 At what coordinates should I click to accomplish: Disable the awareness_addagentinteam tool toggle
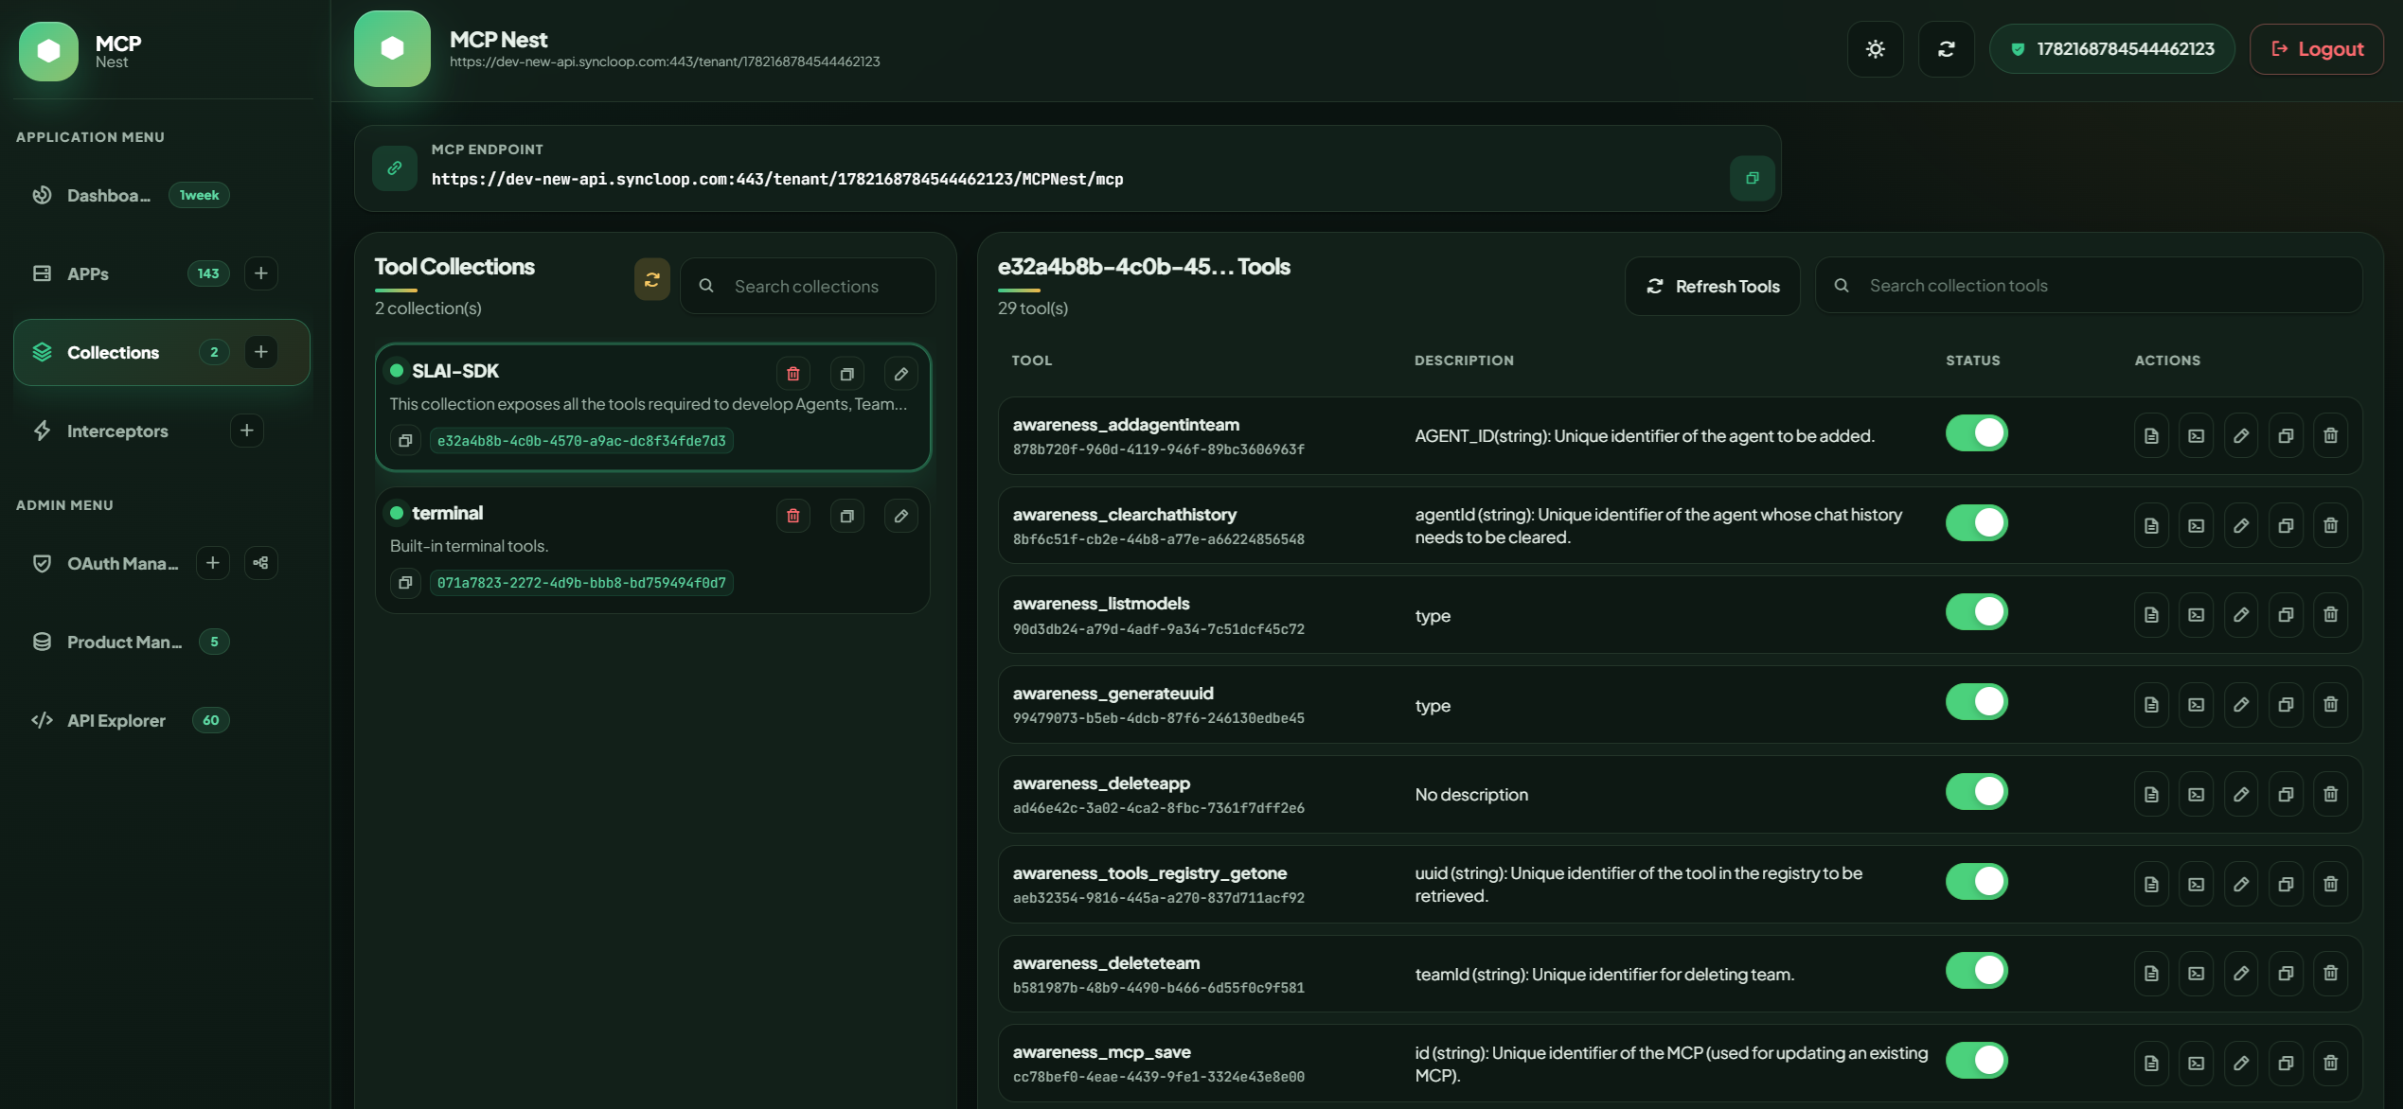tap(1977, 433)
